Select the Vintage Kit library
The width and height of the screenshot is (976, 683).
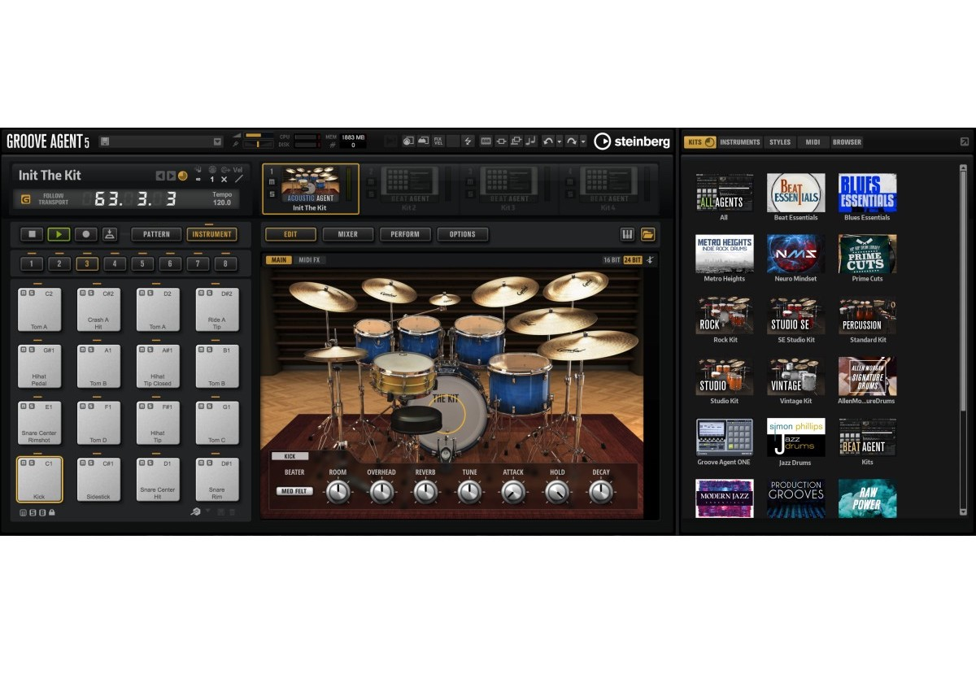pos(795,381)
